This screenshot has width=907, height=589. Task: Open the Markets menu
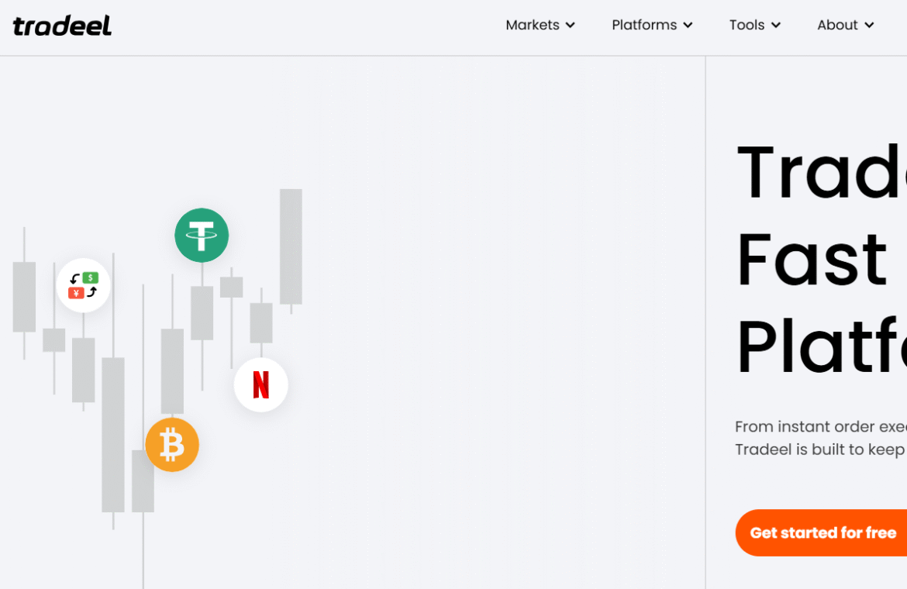coord(532,25)
